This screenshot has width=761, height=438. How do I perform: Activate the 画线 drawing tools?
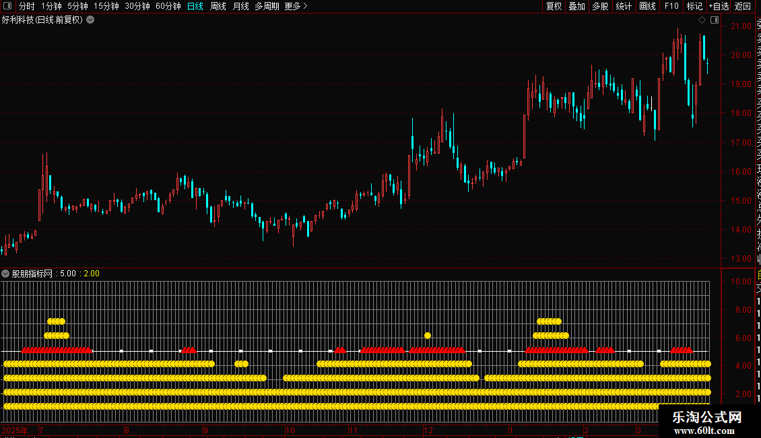(647, 6)
